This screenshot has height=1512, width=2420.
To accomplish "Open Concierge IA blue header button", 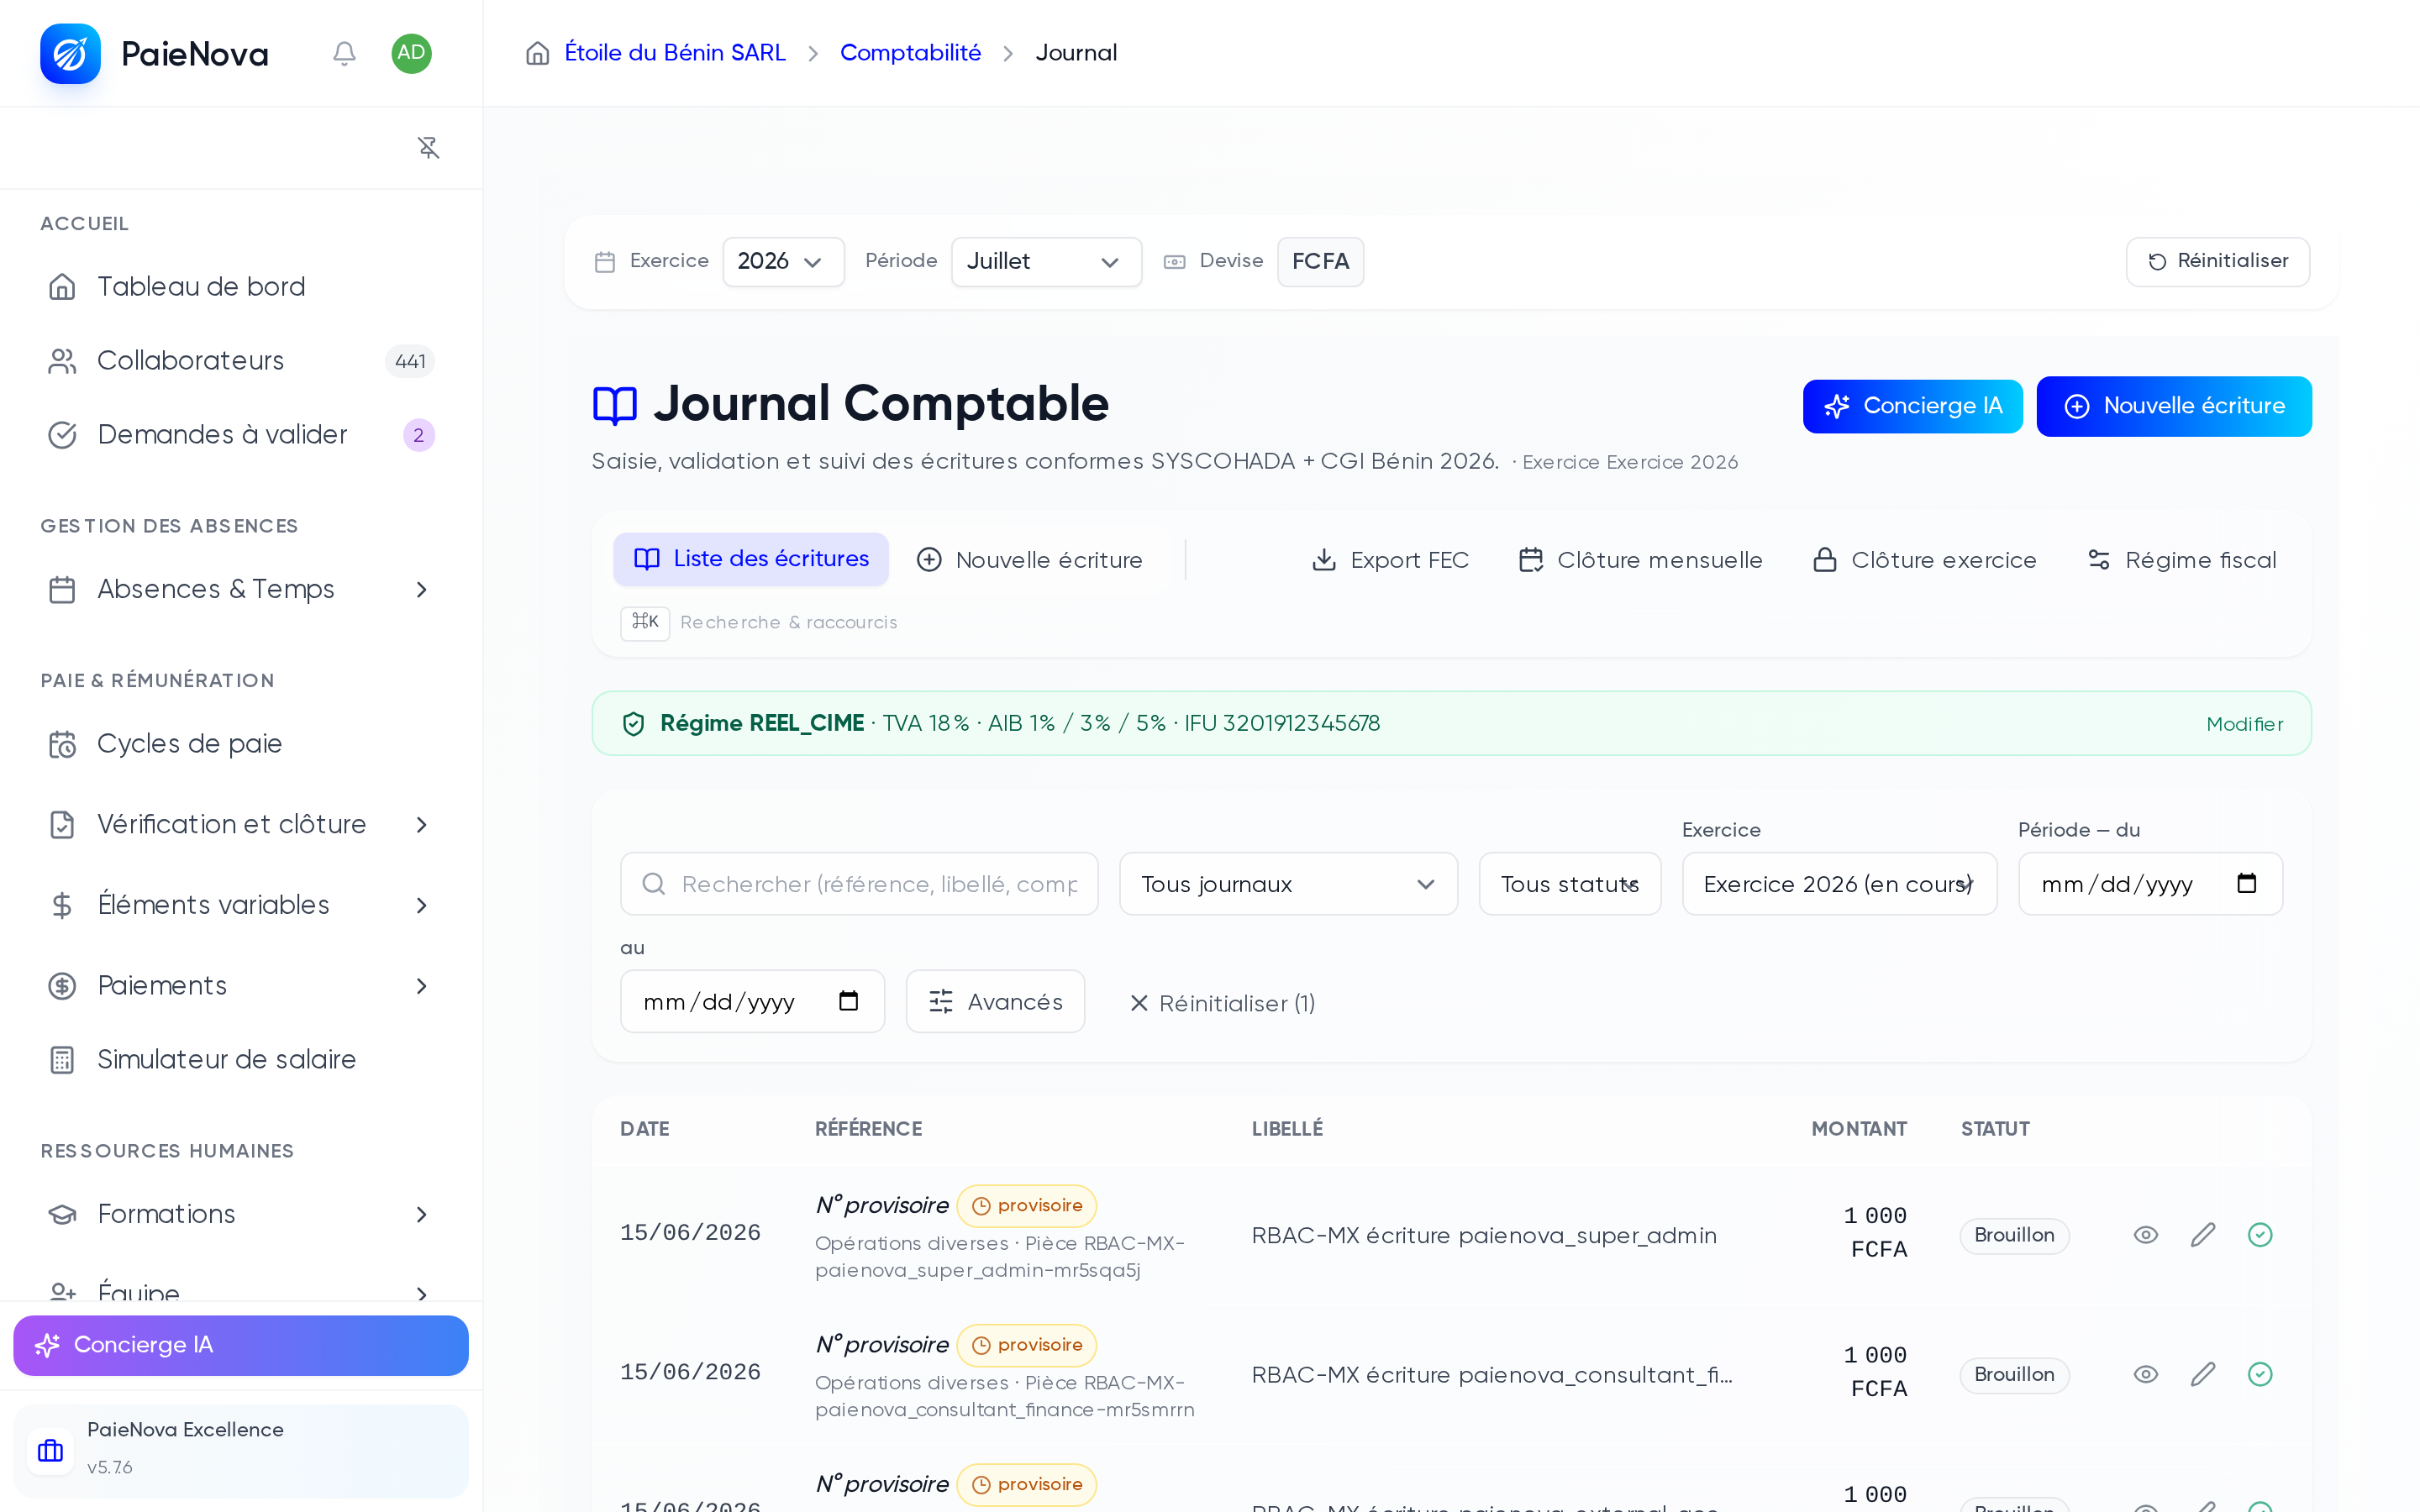I will 1912,406.
